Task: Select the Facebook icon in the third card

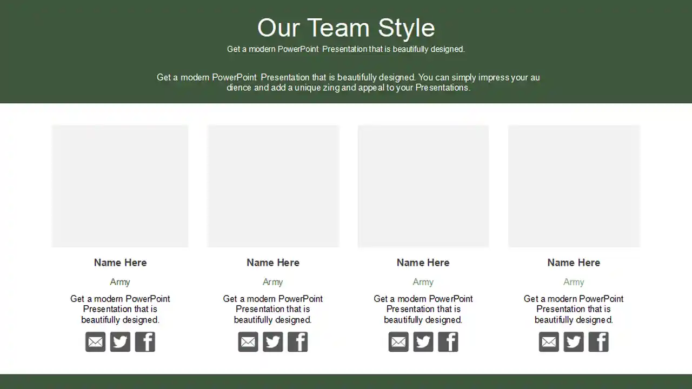Action: coord(448,342)
